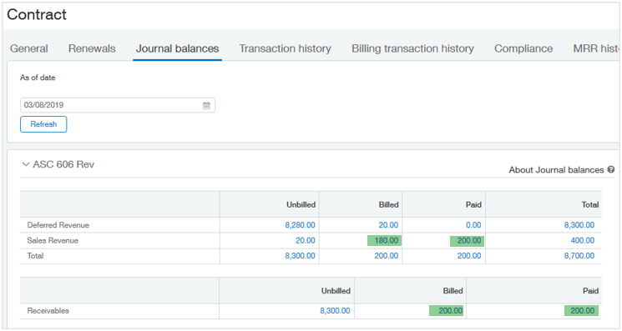Open the MRR history tab
622x331 pixels.
(x=596, y=48)
